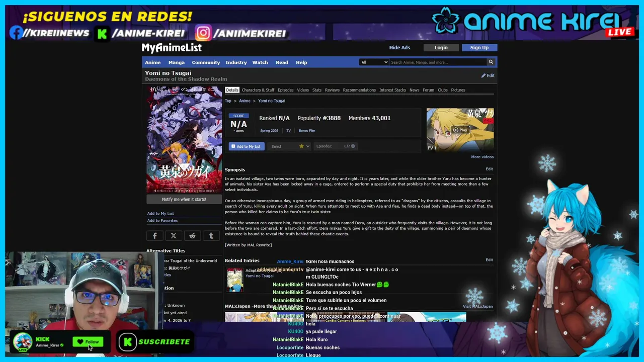Click the Anime breadcrumb link
The image size is (644, 362).
coord(245,101)
